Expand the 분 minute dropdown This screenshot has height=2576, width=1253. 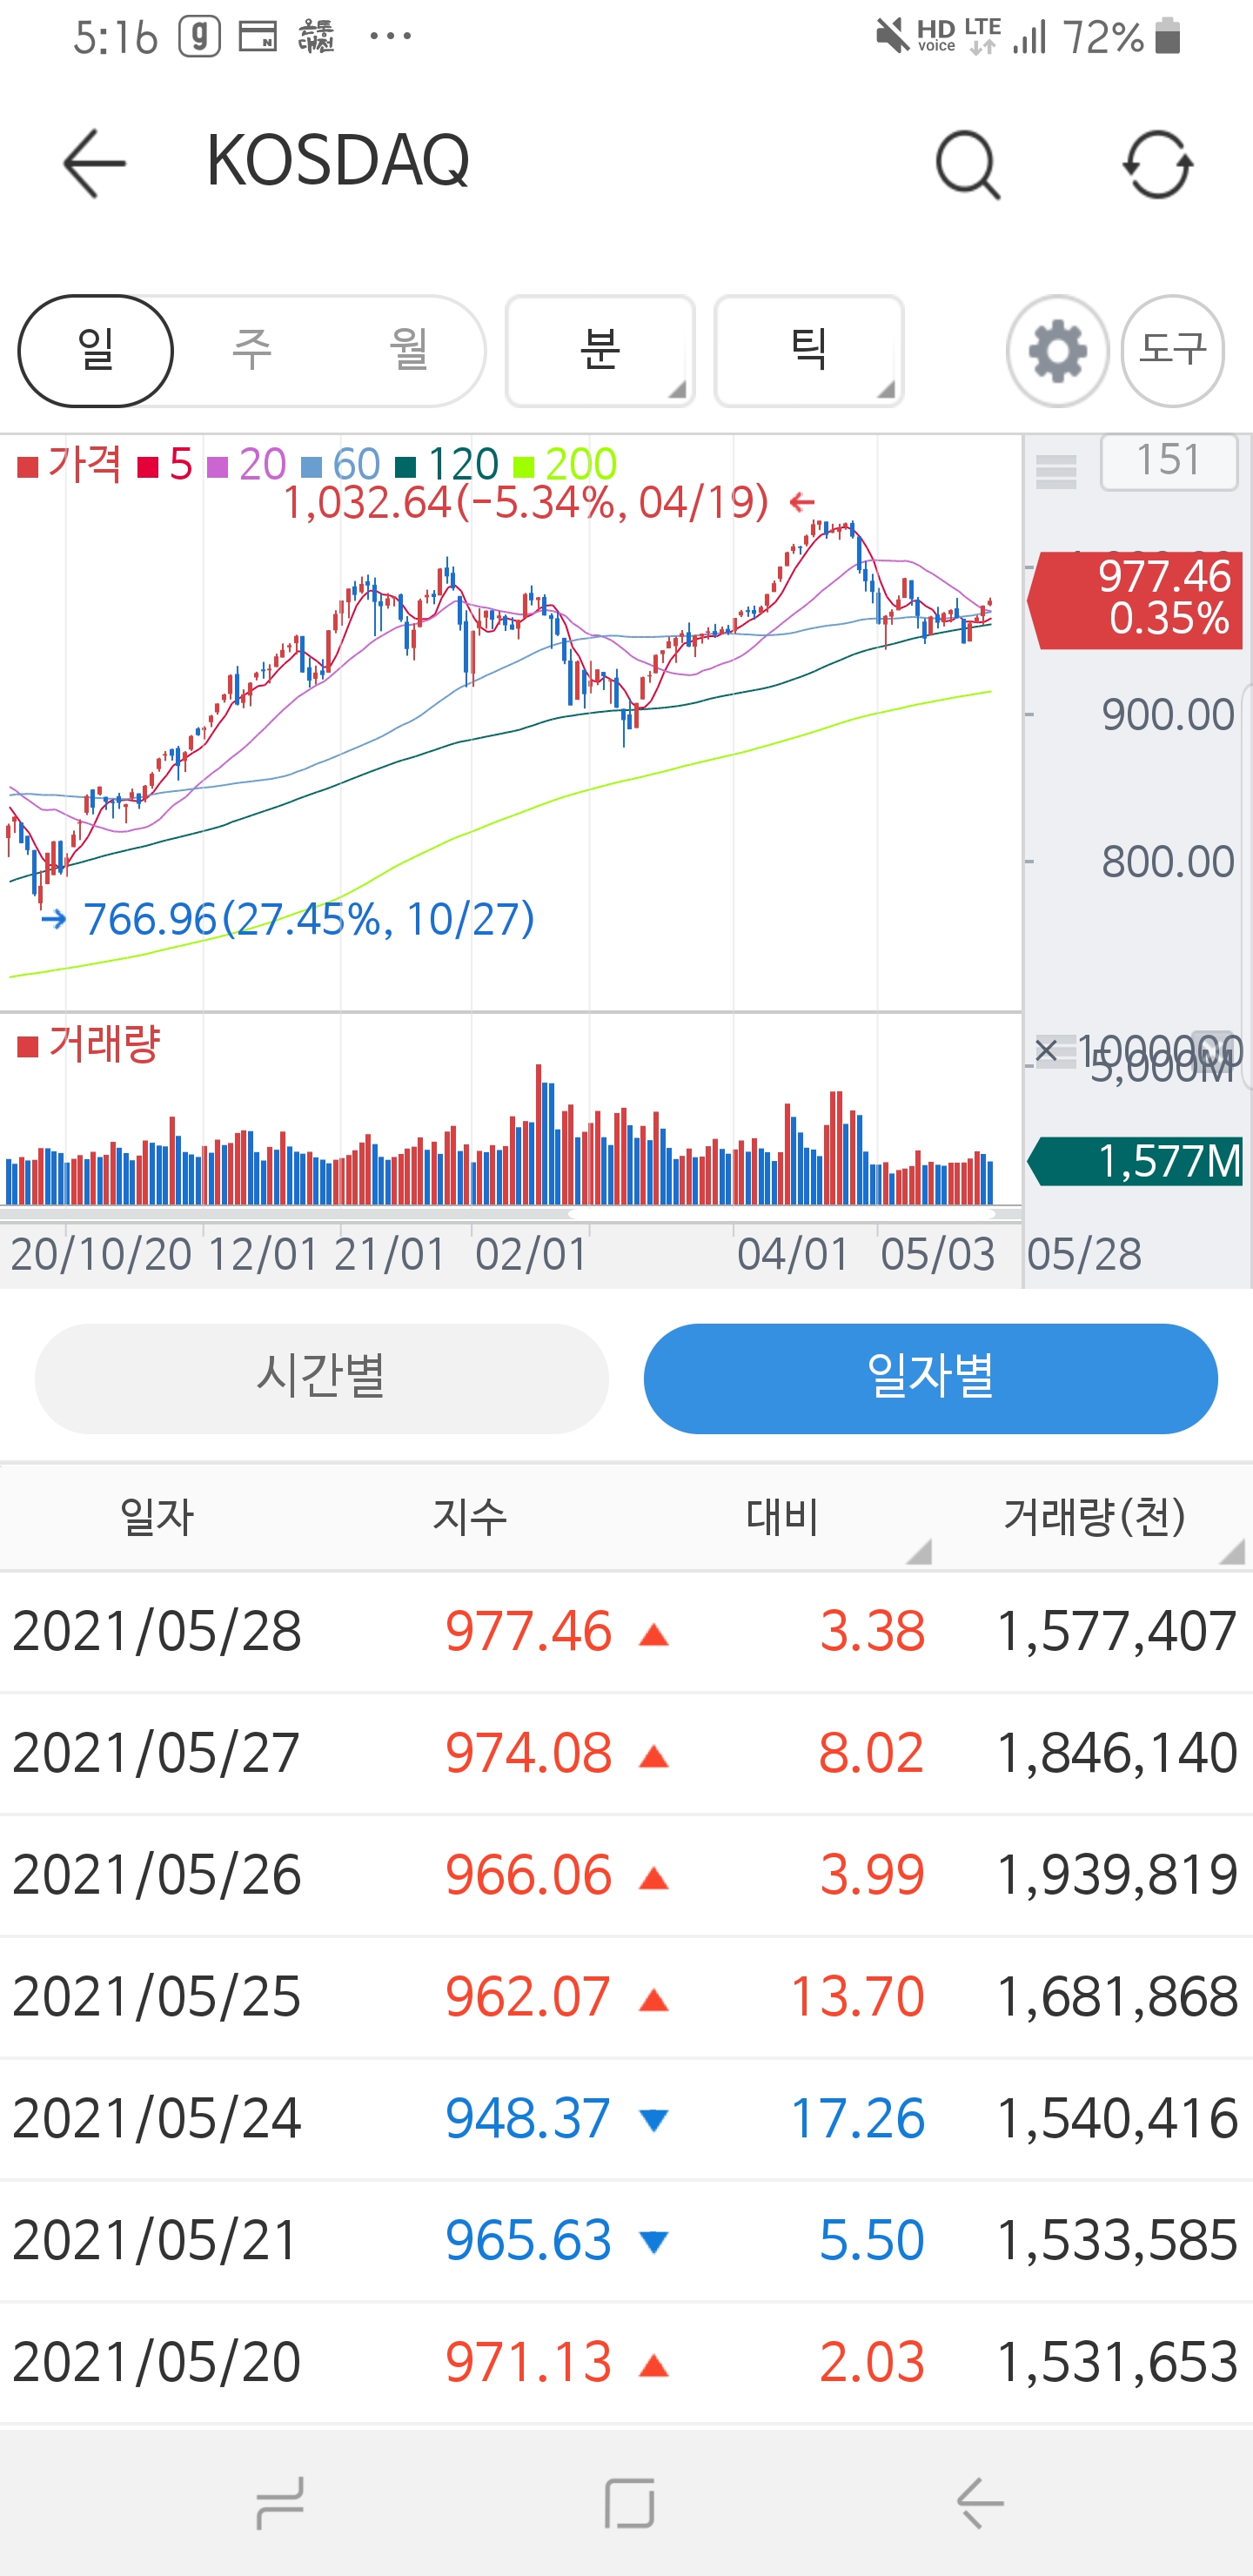600,351
